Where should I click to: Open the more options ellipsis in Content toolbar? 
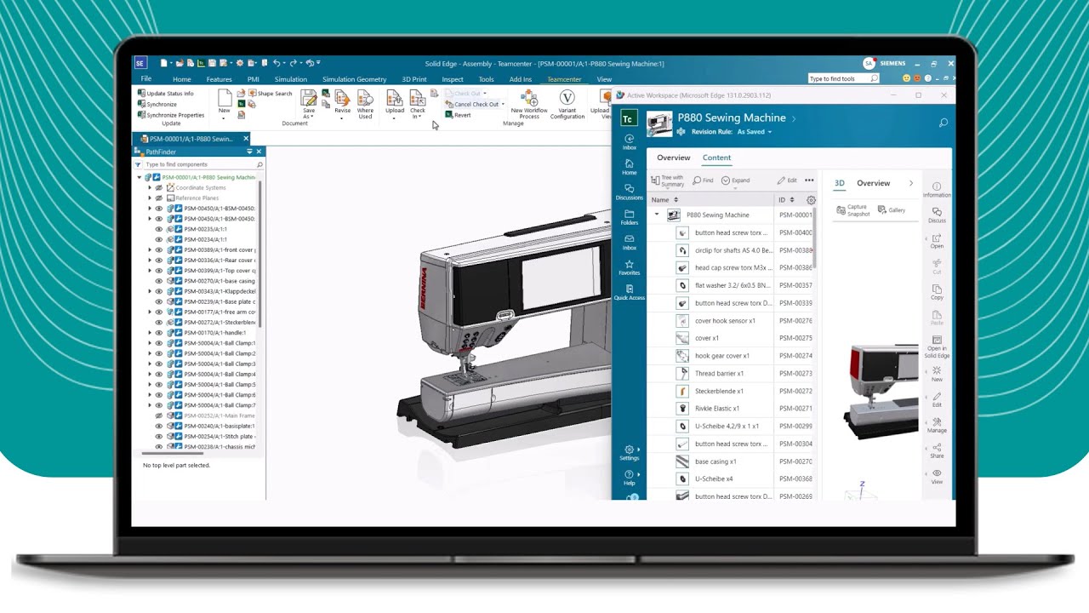[809, 180]
